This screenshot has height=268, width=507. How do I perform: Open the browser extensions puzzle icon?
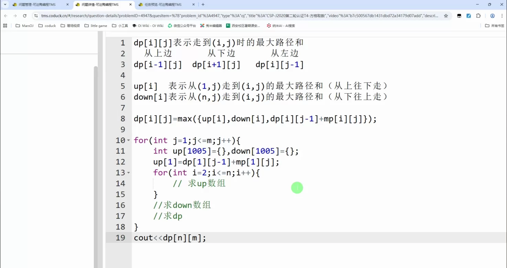coord(478,16)
